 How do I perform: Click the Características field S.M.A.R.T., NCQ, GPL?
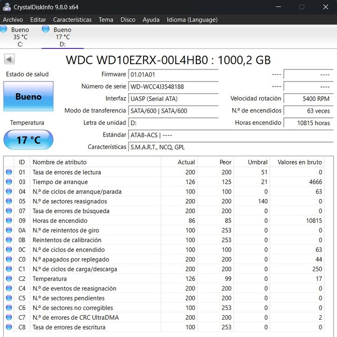pos(231,147)
